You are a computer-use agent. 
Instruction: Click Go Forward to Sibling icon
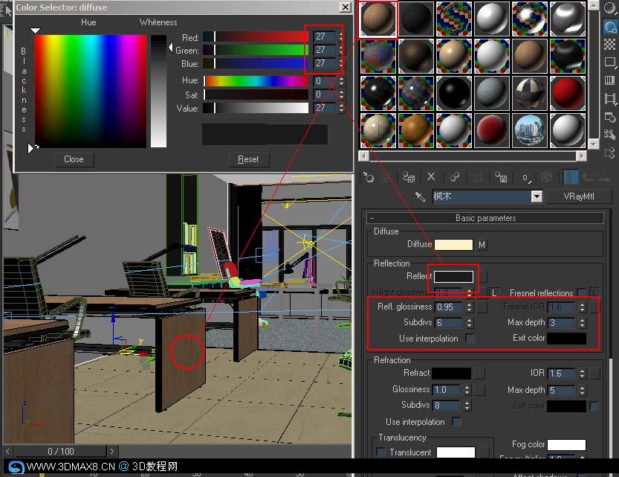pyautogui.click(x=605, y=178)
